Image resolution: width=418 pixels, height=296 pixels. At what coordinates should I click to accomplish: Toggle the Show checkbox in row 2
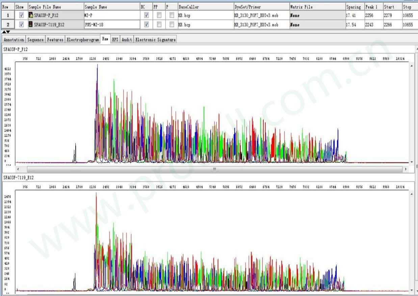tap(22, 24)
